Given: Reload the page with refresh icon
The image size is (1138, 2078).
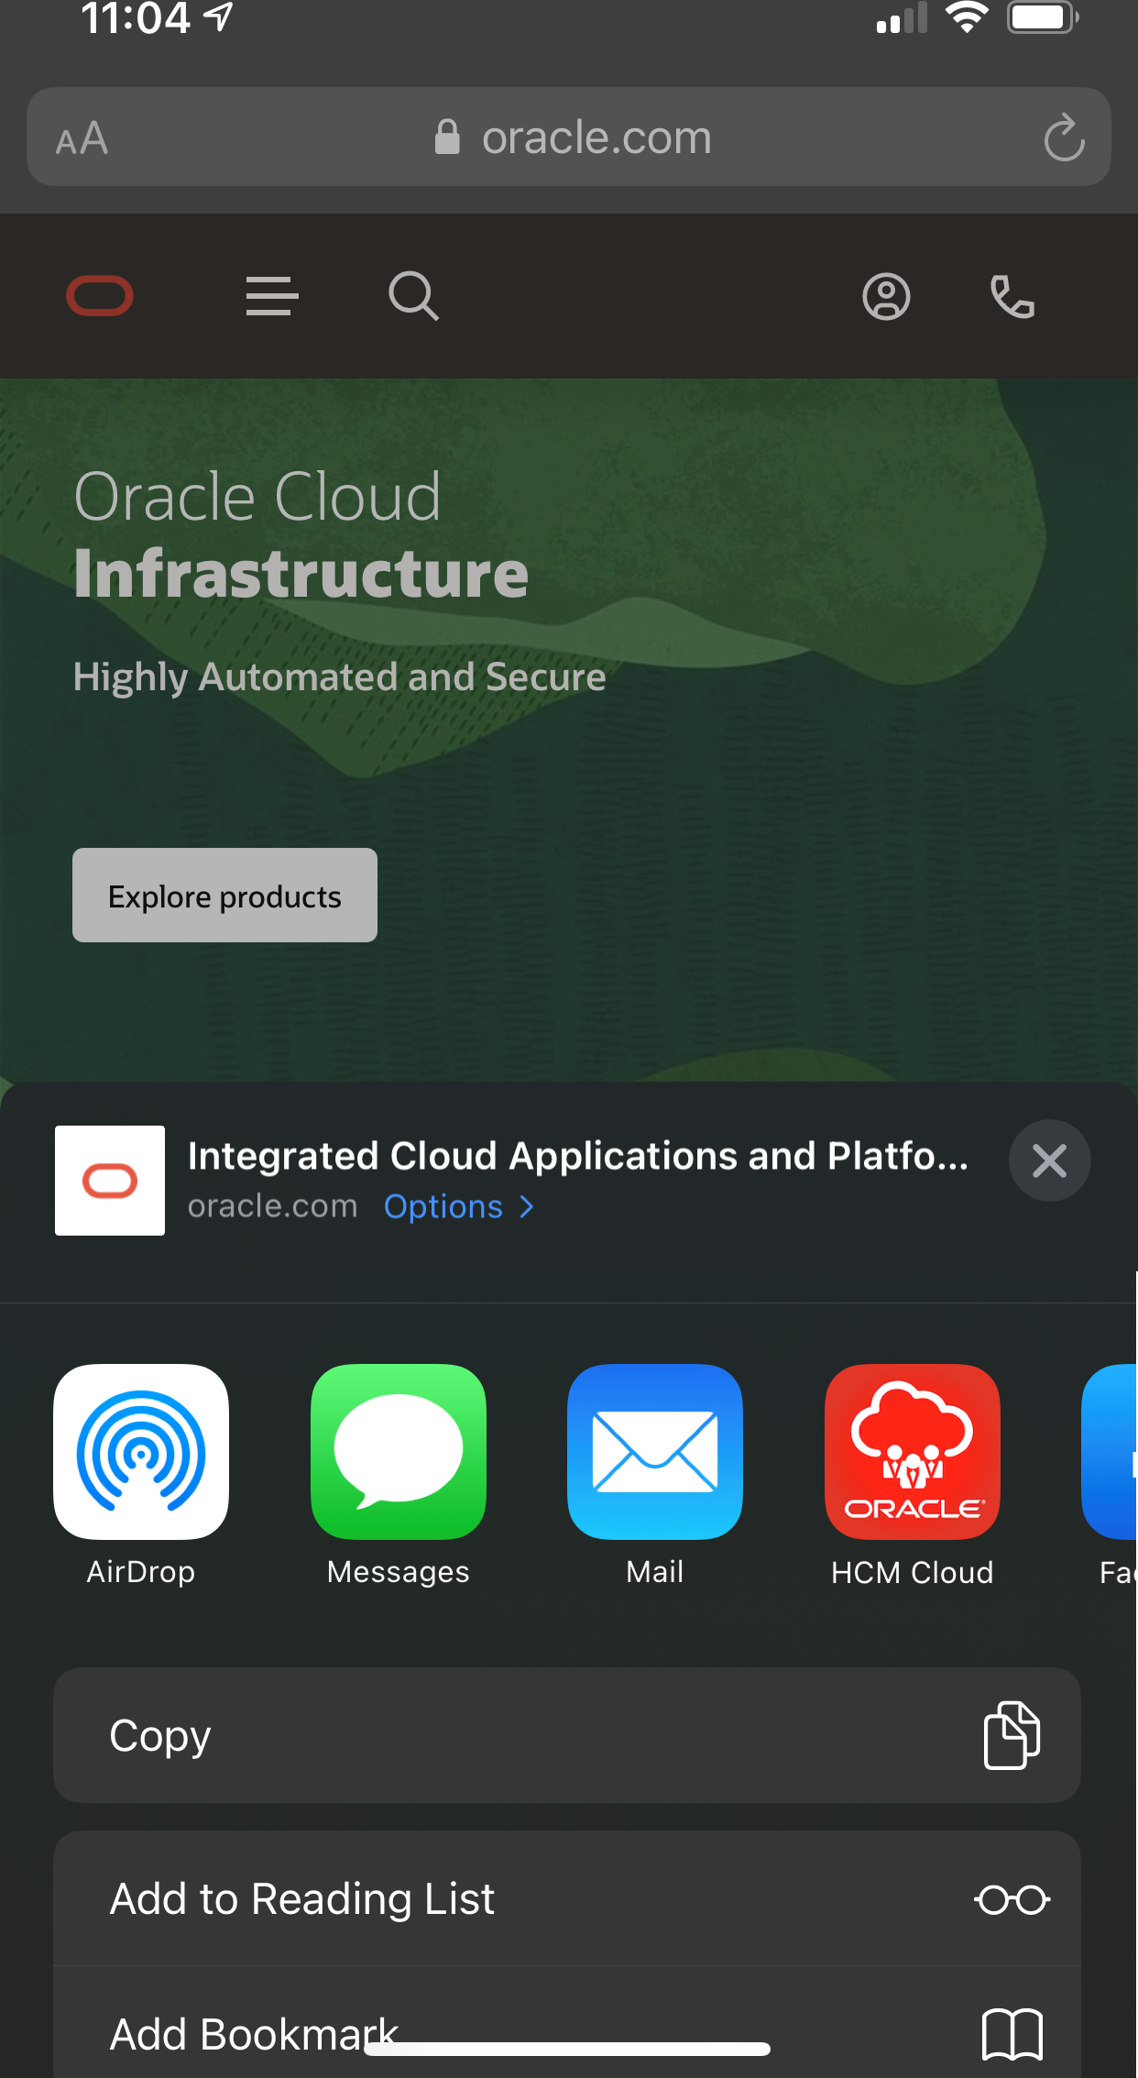Looking at the screenshot, I should coord(1064,137).
